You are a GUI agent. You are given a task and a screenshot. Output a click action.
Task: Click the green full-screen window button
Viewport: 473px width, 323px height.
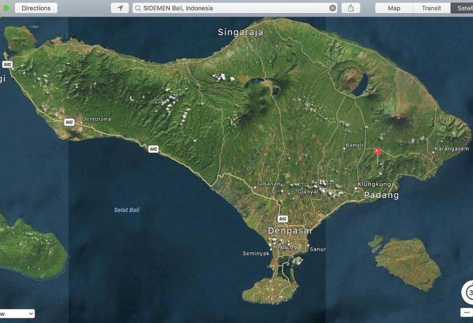(6, 8)
